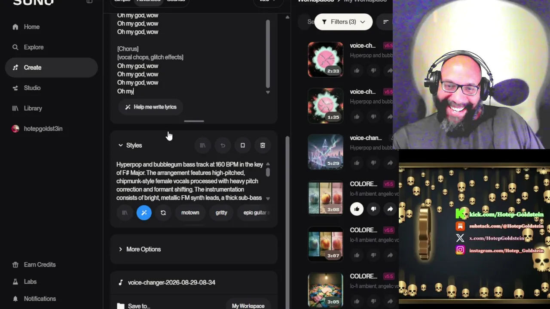This screenshot has height=309, width=550.
Task: Share the 2:33 voice-changer song
Action: point(390,71)
